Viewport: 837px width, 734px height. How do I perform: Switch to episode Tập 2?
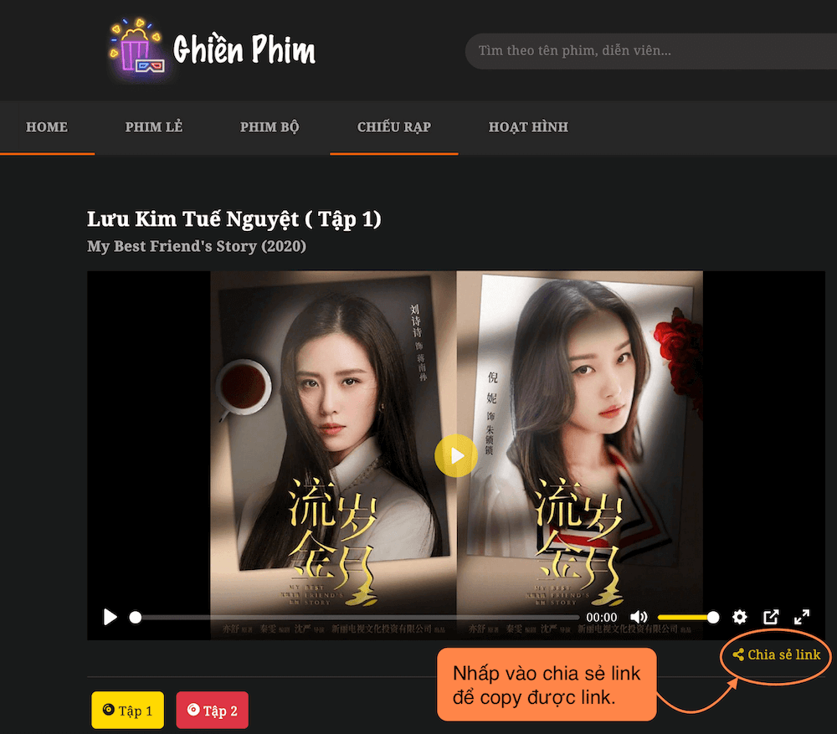click(212, 711)
